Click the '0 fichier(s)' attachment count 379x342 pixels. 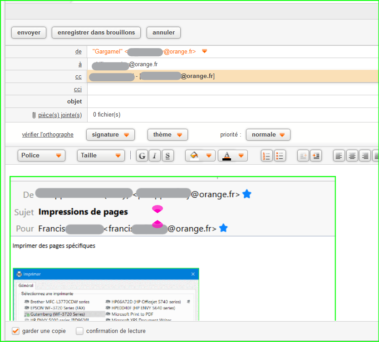coord(107,114)
